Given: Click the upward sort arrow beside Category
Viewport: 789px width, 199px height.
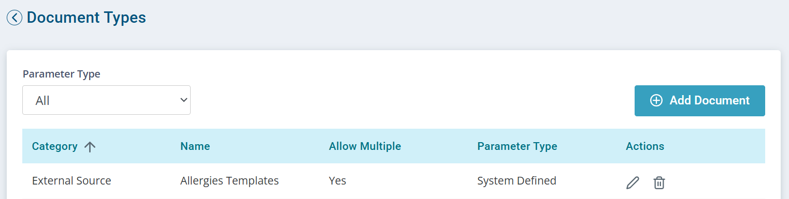Looking at the screenshot, I should click(90, 147).
